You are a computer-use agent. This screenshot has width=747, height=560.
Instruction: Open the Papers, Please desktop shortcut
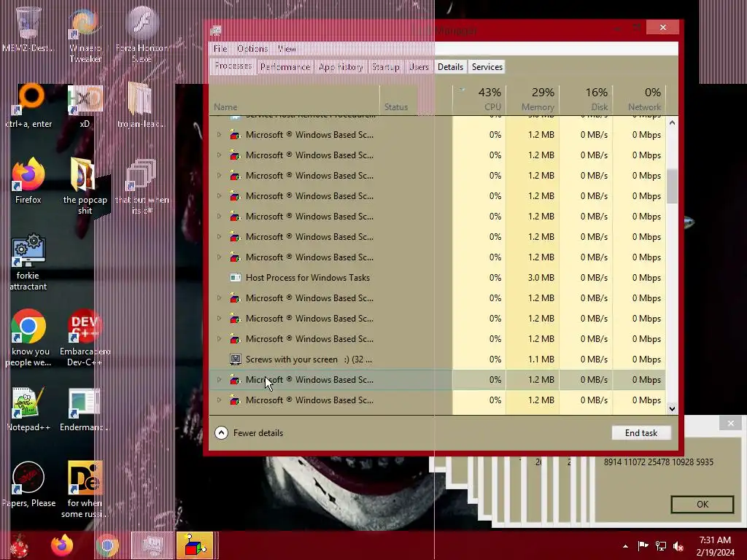click(x=28, y=485)
